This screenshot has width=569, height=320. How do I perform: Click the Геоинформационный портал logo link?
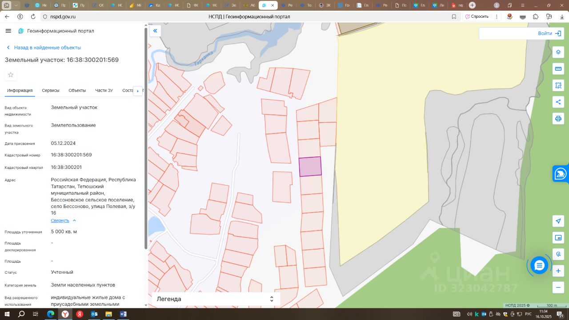[x=56, y=31]
